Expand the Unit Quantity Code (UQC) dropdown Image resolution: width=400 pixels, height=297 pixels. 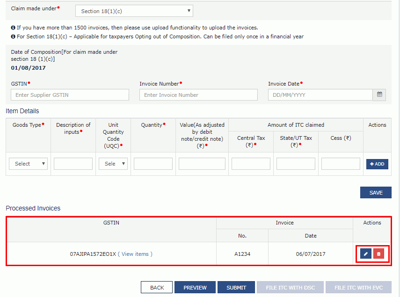[114, 164]
